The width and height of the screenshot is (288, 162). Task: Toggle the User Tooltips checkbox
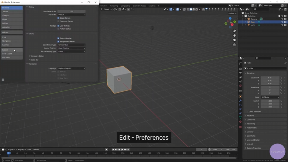click(59, 26)
